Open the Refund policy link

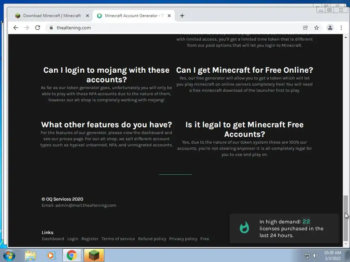[152, 239]
